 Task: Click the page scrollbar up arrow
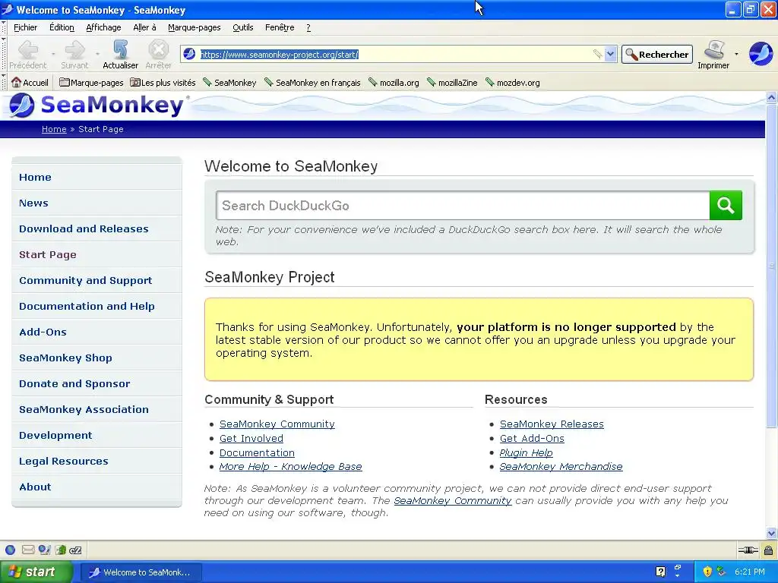point(771,97)
